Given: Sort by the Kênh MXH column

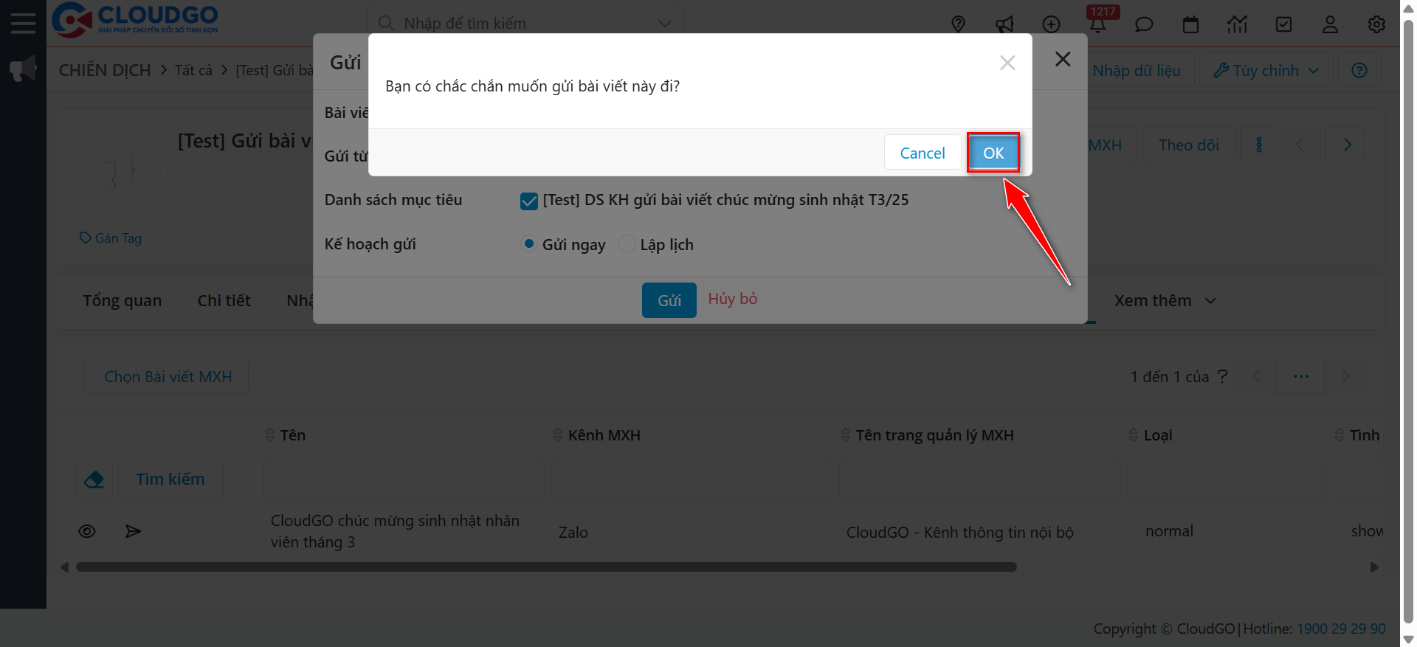Looking at the screenshot, I should [596, 435].
